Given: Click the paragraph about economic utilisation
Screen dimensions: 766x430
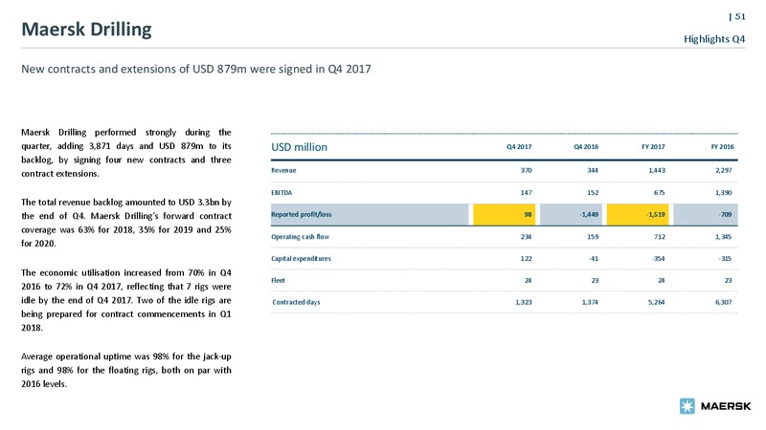Looking at the screenshot, I should [x=126, y=300].
